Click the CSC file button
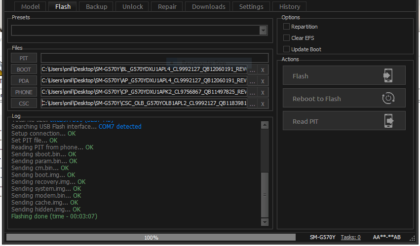This screenshot has height=246, width=420. click(x=24, y=104)
